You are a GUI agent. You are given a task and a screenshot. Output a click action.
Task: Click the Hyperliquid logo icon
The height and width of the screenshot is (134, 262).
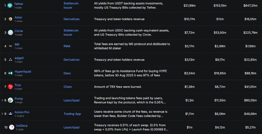(10, 73)
